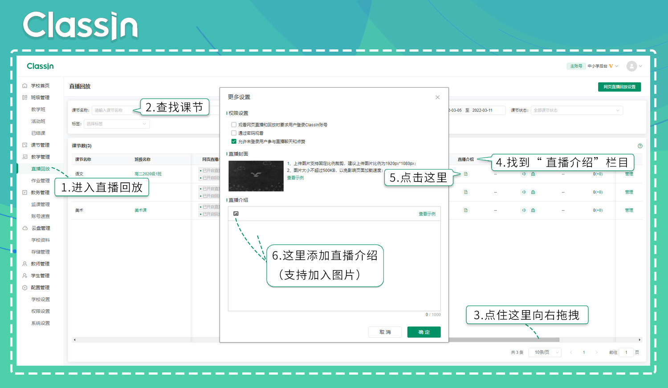Click 管理 in the 美术 row

(629, 210)
